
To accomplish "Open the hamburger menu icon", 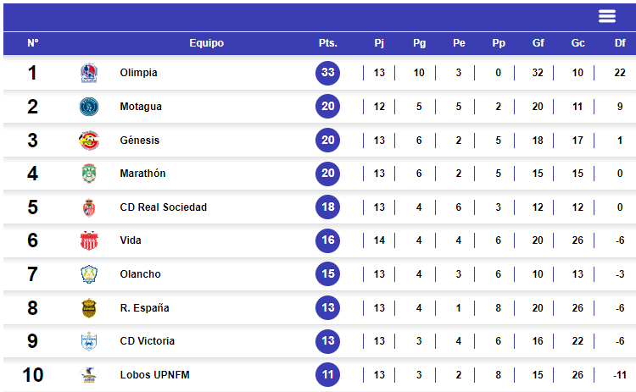I will coord(606,16).
